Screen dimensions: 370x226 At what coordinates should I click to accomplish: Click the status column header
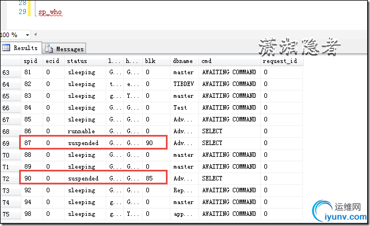pyautogui.click(x=85, y=61)
